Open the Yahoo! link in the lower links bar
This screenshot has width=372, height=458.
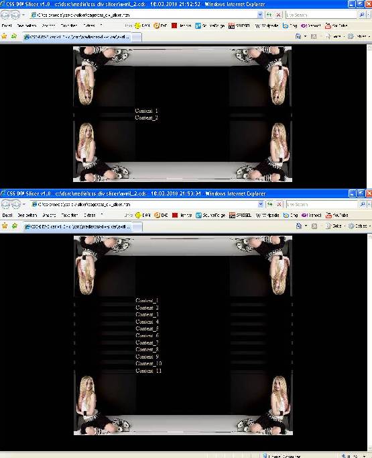(312, 216)
